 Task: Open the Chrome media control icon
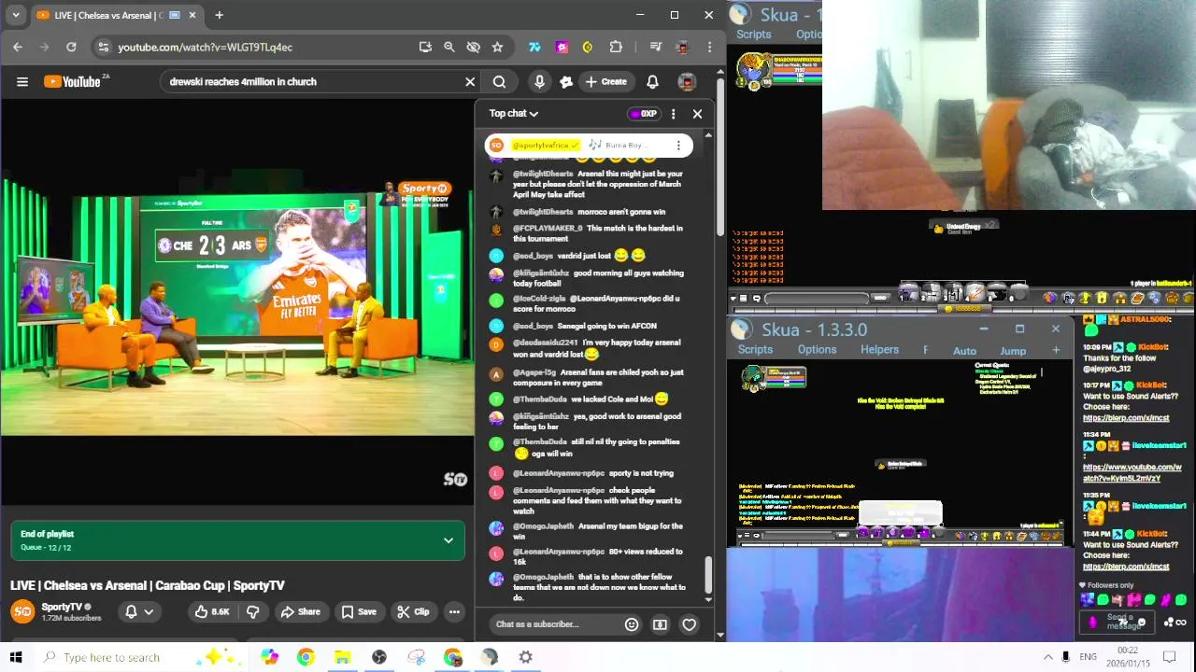pyautogui.click(x=655, y=47)
